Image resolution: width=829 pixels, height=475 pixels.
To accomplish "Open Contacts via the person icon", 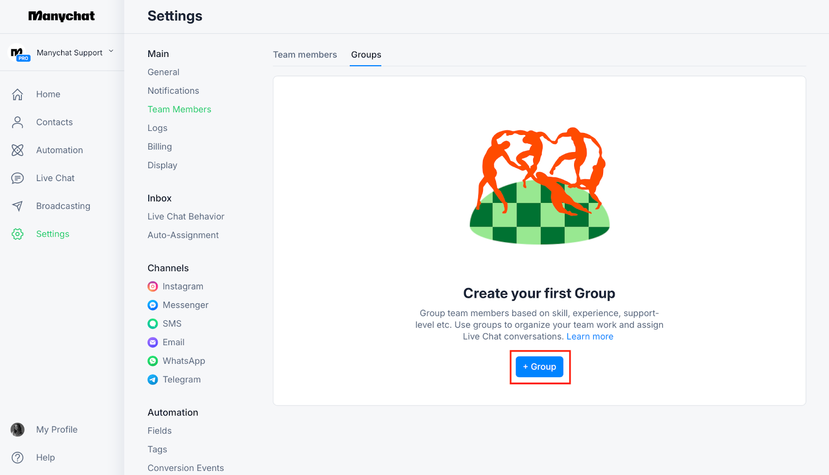I will point(18,122).
